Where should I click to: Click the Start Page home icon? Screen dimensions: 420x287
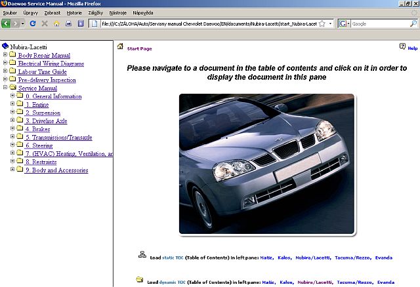[x=120, y=47]
